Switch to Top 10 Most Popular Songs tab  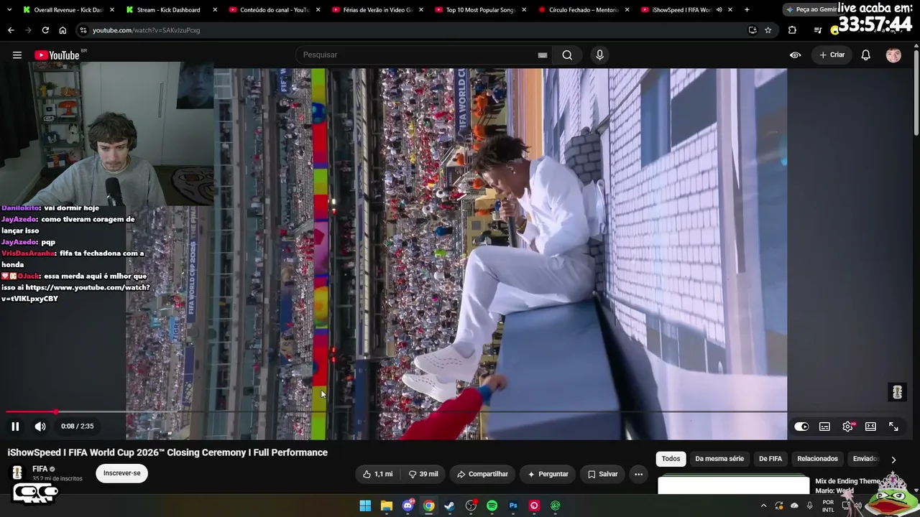tap(480, 10)
